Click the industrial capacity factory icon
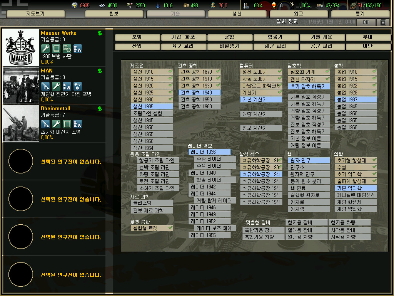The image size is (394, 296). [353, 5]
